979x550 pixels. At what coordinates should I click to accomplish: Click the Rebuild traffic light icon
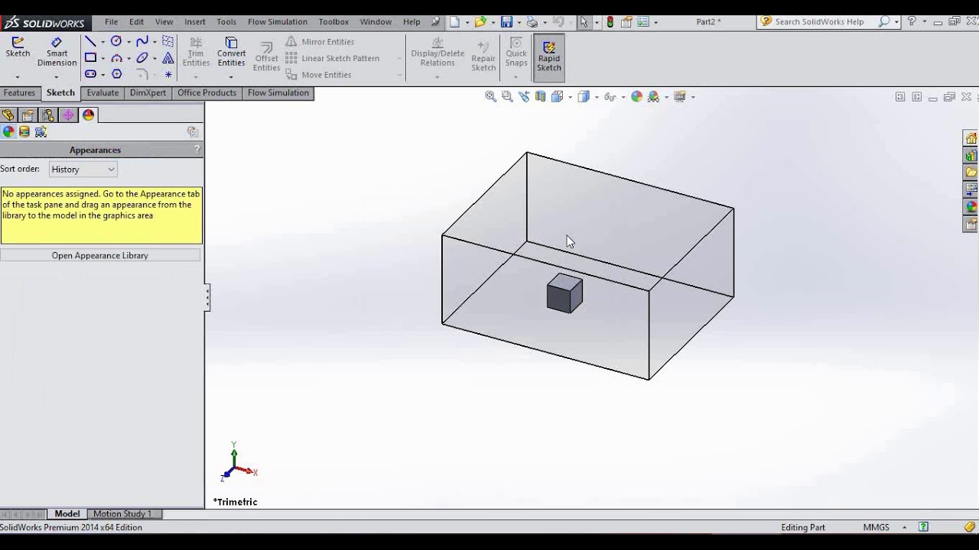coord(610,22)
